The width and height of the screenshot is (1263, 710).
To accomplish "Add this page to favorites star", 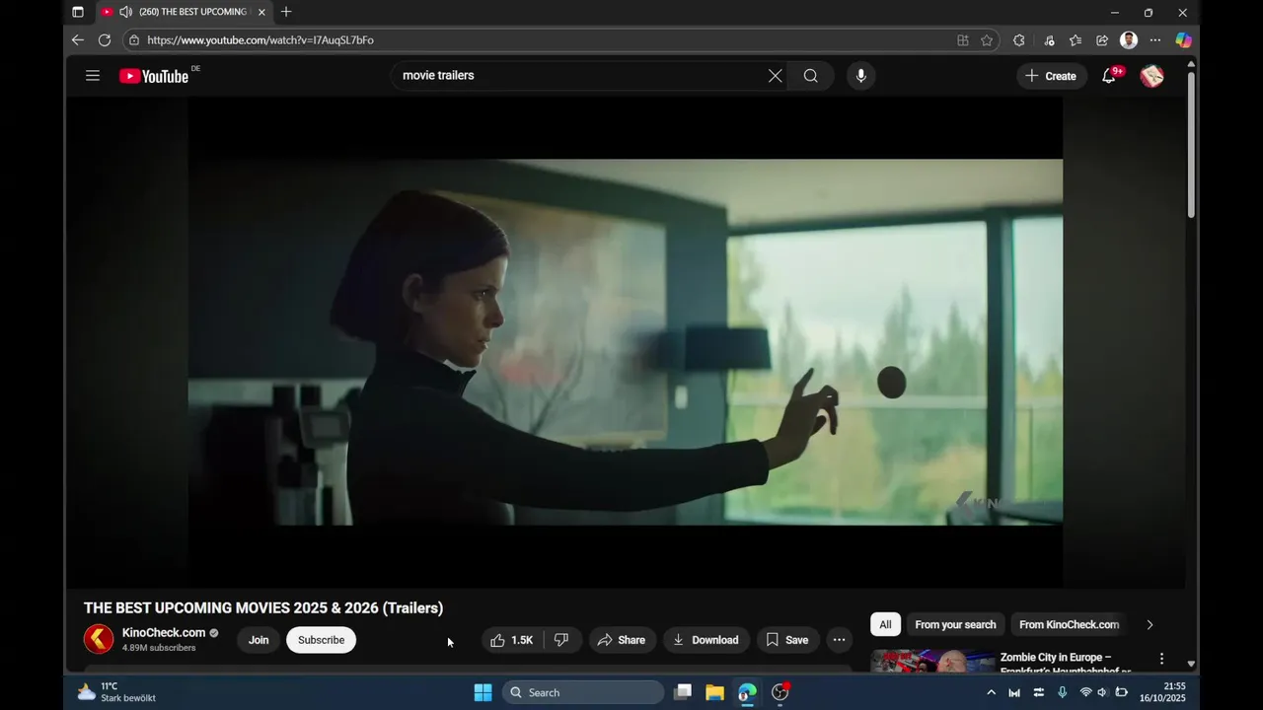I will click(x=987, y=40).
